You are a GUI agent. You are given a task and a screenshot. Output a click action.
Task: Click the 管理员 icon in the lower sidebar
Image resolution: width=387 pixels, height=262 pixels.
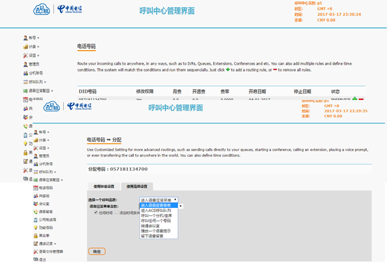(x=36, y=156)
